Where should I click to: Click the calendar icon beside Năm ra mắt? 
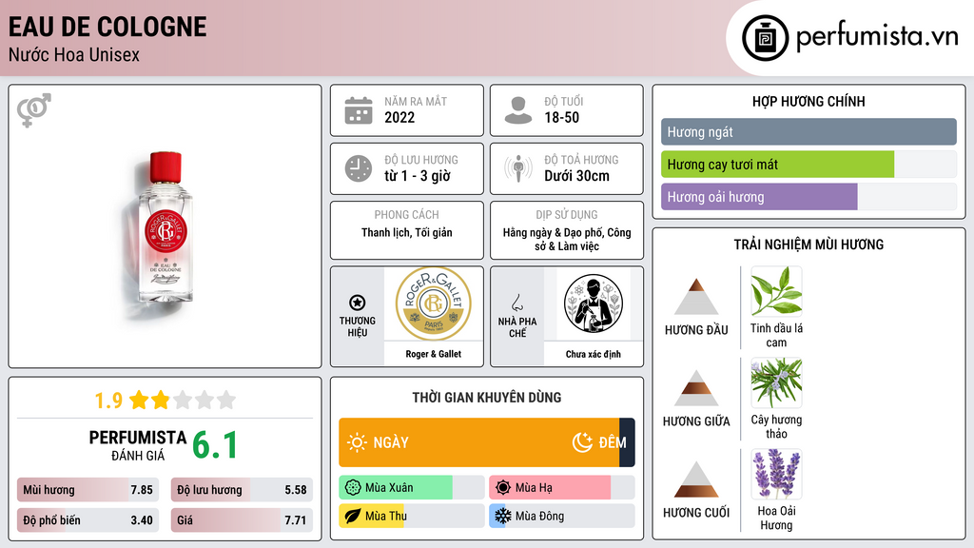point(359,110)
